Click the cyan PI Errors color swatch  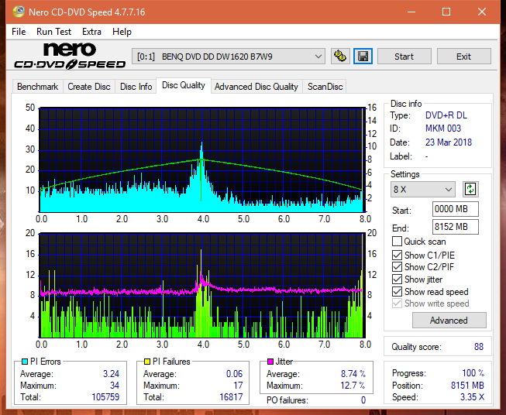(24, 362)
